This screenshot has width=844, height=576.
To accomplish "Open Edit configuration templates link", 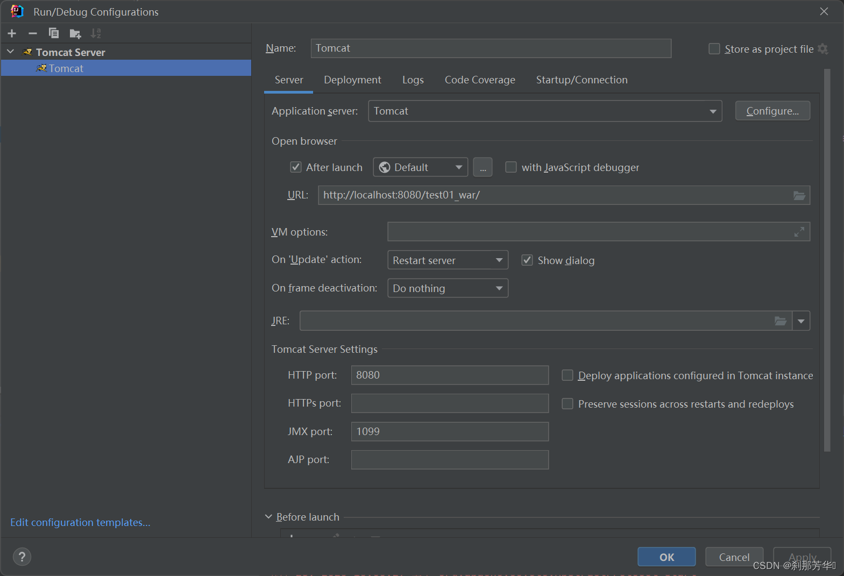I will (80, 522).
